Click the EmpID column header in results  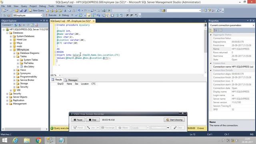pyautogui.click(x=60, y=84)
